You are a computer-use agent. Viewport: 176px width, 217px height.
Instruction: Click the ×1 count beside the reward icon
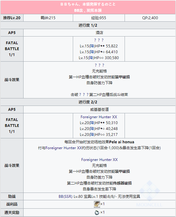103,212
